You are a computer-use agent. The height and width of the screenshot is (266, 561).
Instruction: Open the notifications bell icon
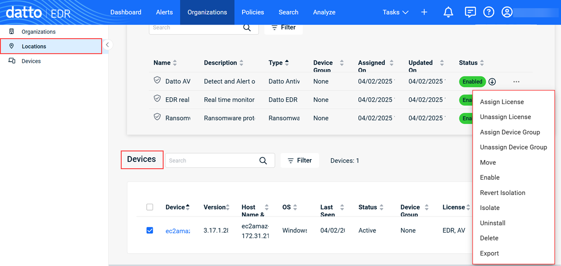click(x=448, y=12)
